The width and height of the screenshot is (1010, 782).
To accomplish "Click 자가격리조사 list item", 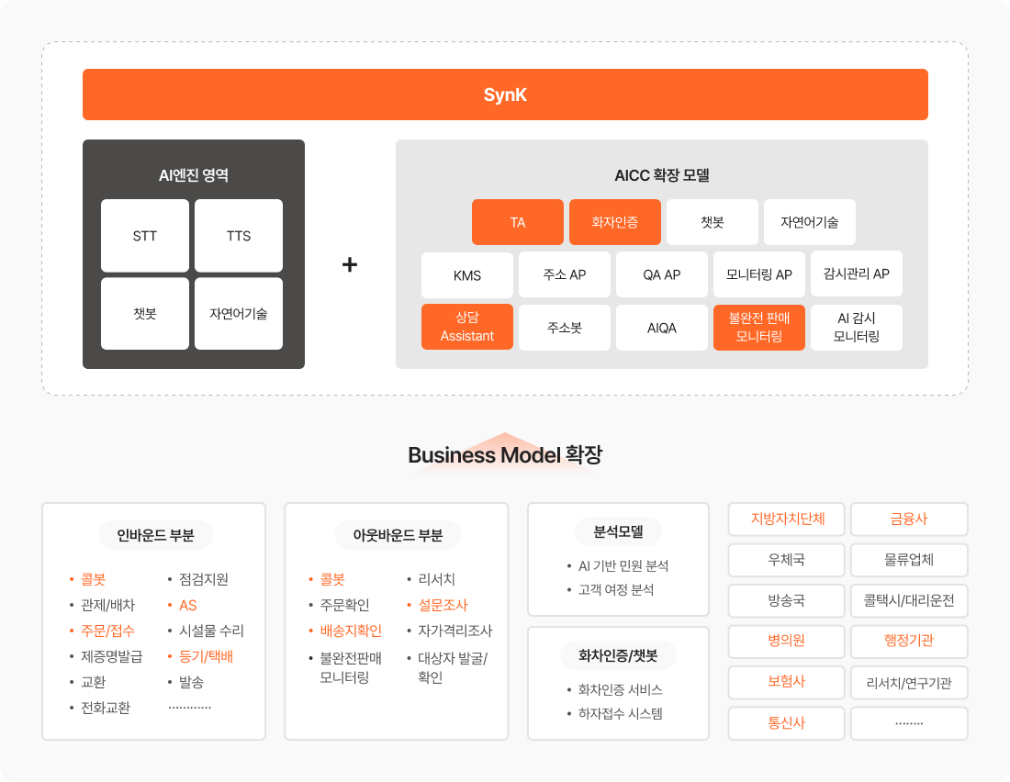I will click(x=454, y=631).
